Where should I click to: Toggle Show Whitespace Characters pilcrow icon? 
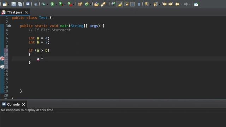(139, 4)
